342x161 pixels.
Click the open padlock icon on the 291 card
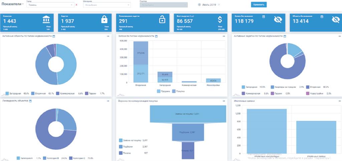click(162, 20)
